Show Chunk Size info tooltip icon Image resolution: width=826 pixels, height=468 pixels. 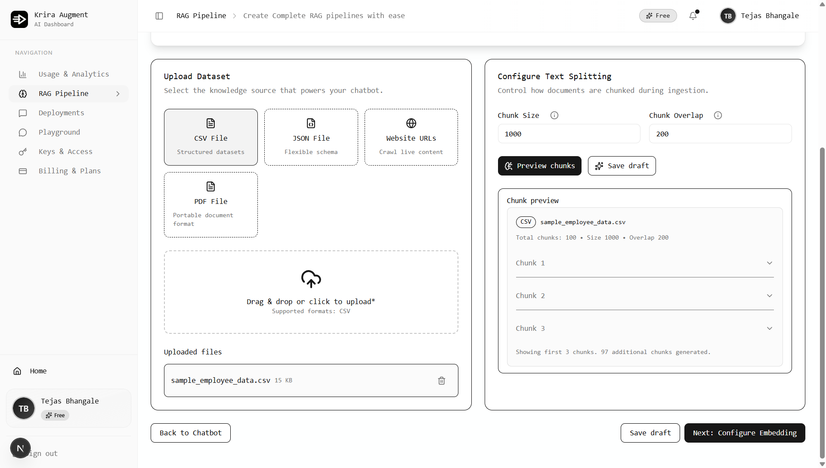click(554, 115)
